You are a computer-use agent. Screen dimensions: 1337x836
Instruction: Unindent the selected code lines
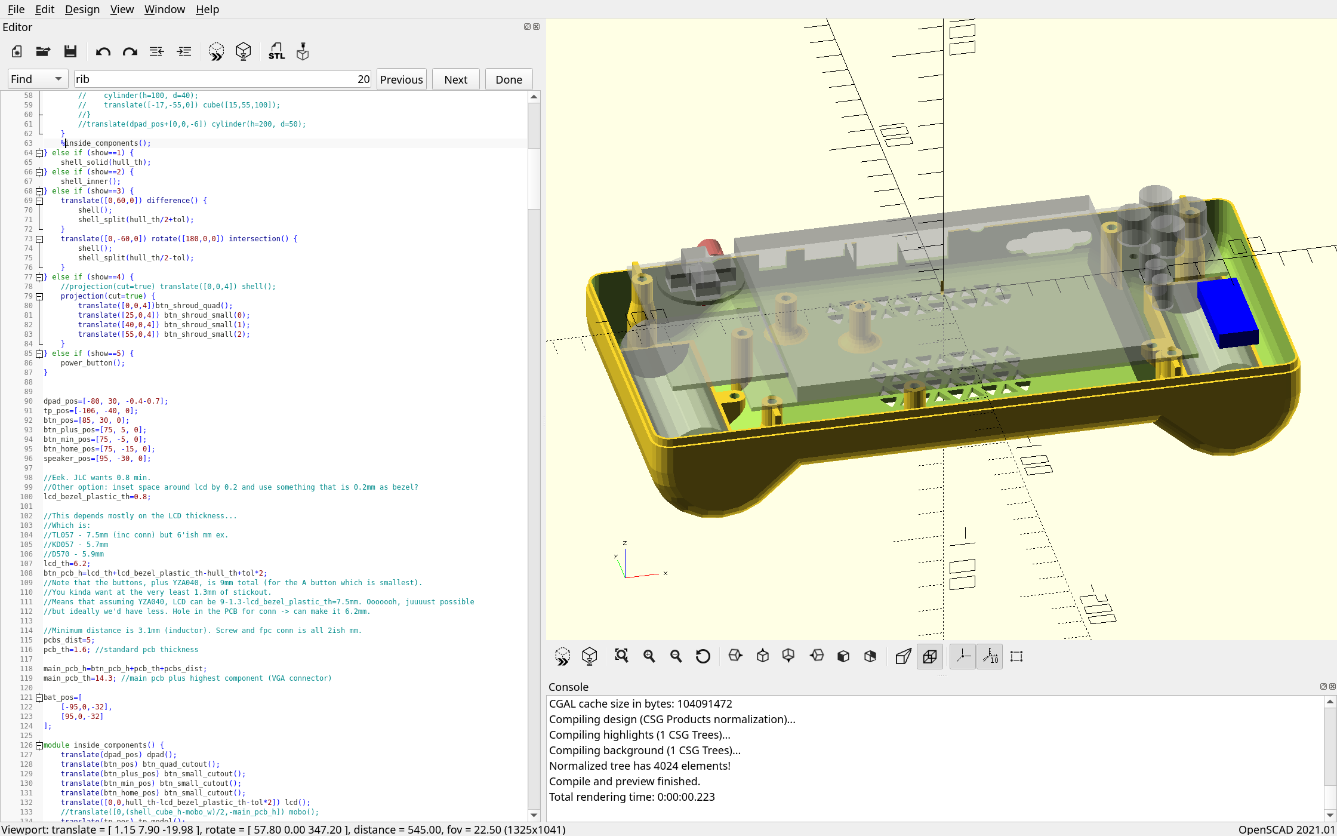pyautogui.click(x=157, y=52)
